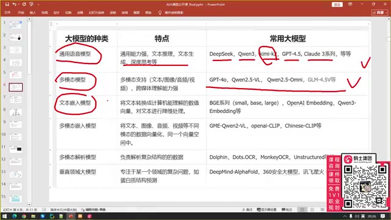Open the 辅助功能 accessibility checker
The image size is (391, 220).
coord(93,210)
